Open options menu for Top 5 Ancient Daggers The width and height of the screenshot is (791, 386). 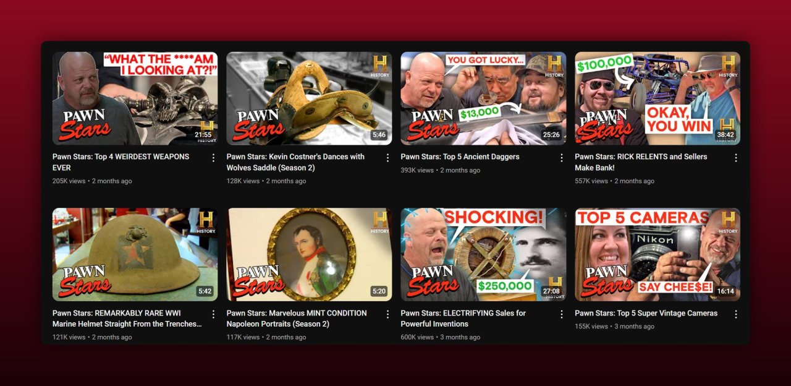point(562,158)
